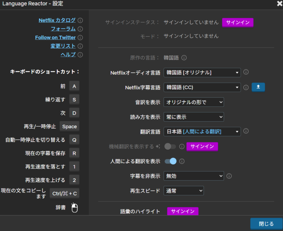Close settings with the X icon
Image resolution: width=283 pixels, height=231 pixels.
279,4
